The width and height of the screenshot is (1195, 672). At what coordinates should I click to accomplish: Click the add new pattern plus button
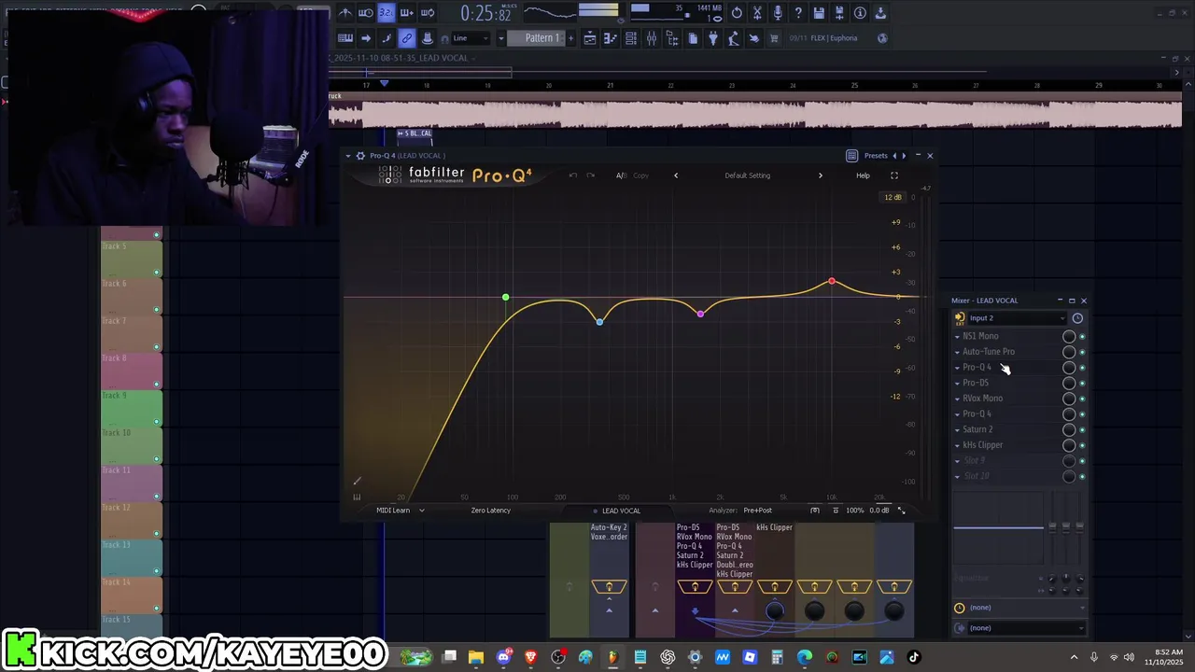(x=570, y=38)
